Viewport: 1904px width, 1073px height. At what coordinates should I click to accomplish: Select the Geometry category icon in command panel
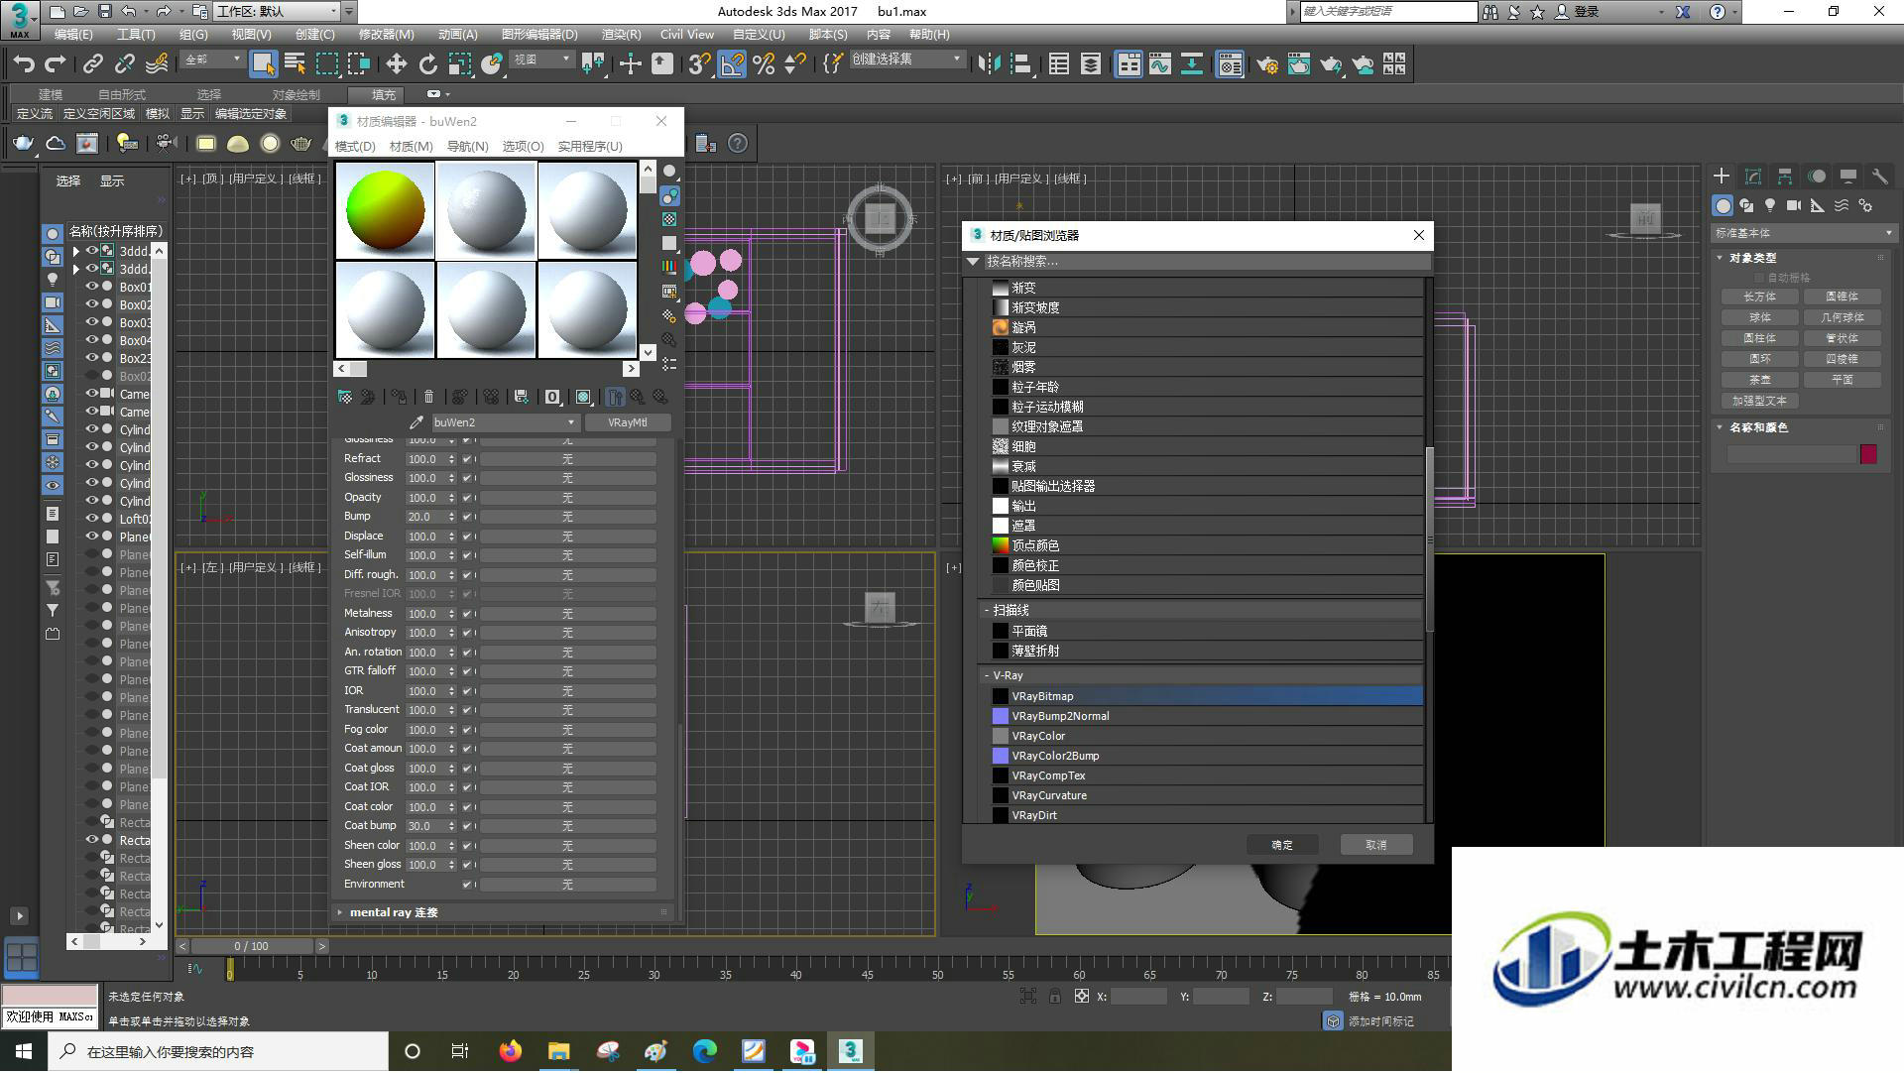click(x=1723, y=205)
